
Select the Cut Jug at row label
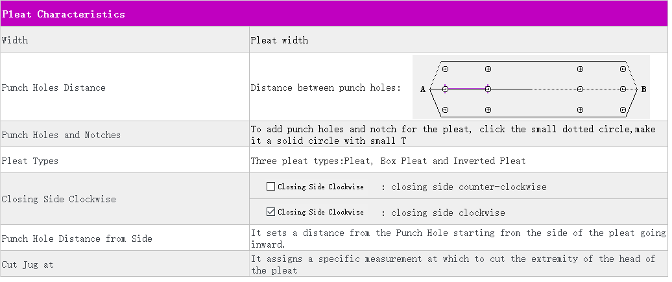tap(28, 264)
